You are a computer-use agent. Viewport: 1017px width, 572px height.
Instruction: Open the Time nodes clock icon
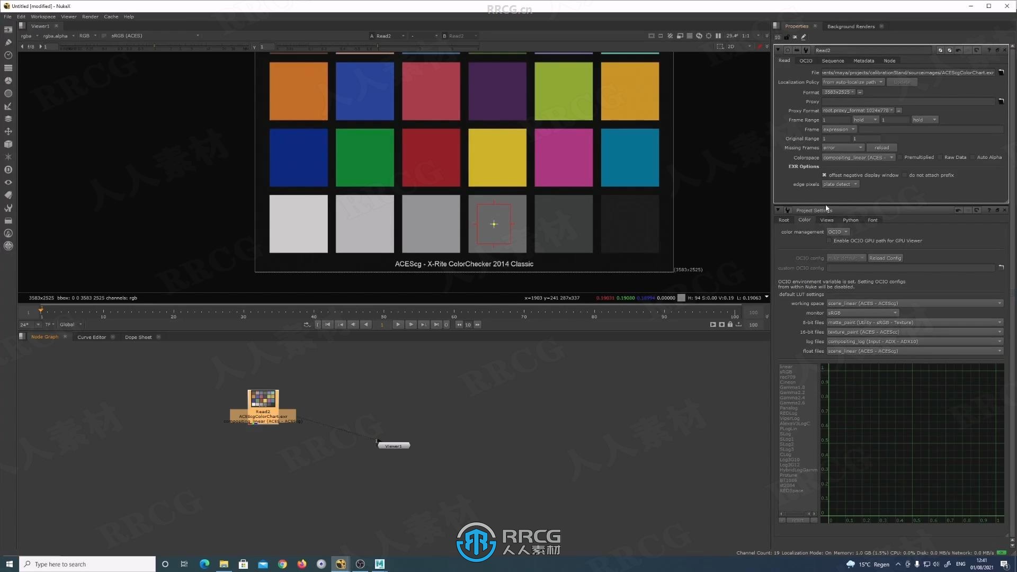tap(8, 55)
